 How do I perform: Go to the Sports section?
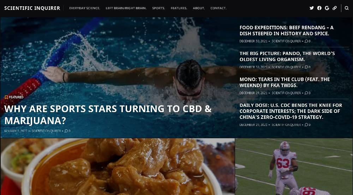[158, 8]
